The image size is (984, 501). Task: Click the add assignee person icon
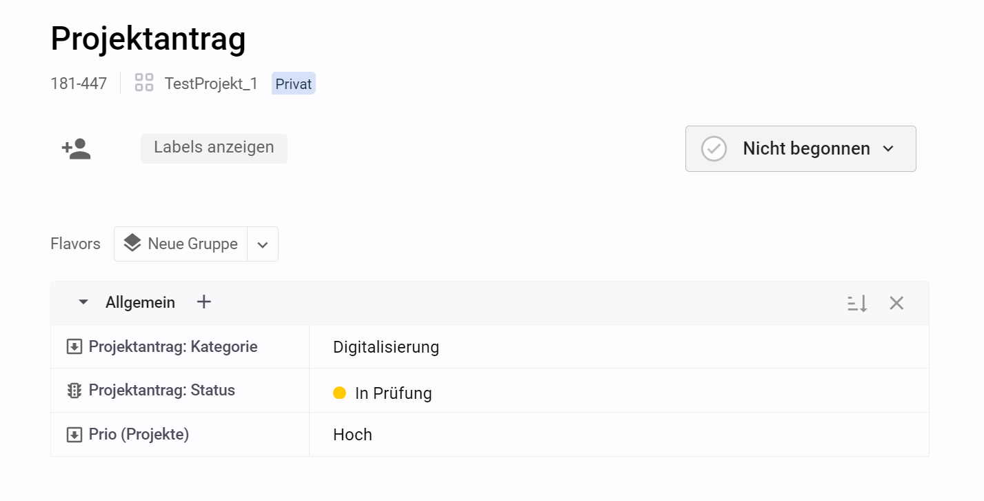[76, 149]
